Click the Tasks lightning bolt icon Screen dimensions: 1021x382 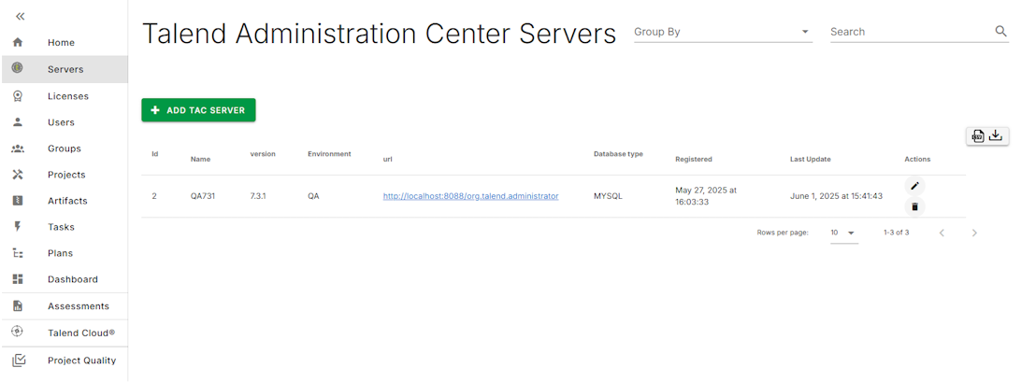pos(18,226)
